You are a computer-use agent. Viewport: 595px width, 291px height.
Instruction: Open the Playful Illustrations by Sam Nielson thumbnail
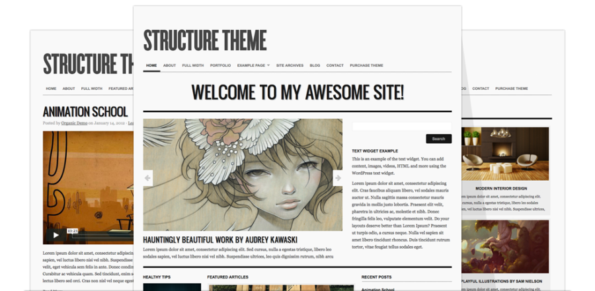click(506, 246)
